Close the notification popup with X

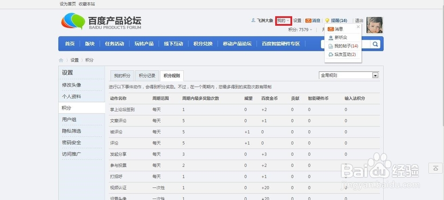[358, 27]
